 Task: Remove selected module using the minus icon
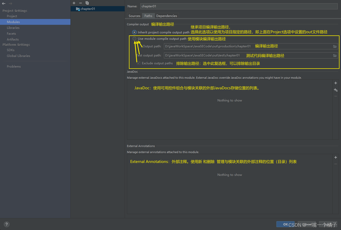click(x=80, y=3)
